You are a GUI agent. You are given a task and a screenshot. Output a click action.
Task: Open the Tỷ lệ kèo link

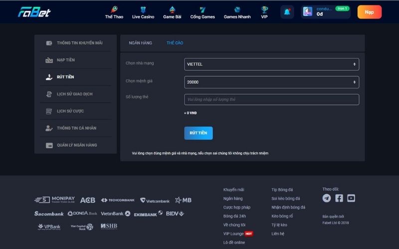pos(279,225)
